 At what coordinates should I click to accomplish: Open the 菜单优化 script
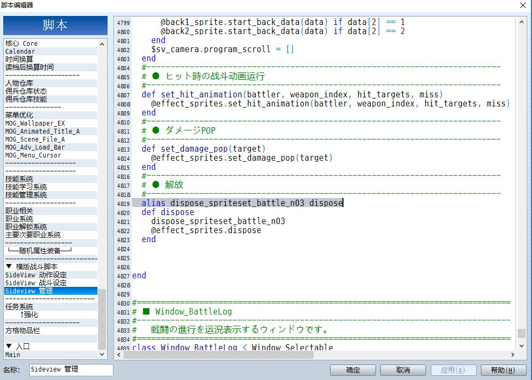pyautogui.click(x=51, y=115)
